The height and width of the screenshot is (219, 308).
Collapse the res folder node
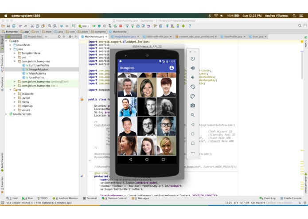(x=10, y=90)
